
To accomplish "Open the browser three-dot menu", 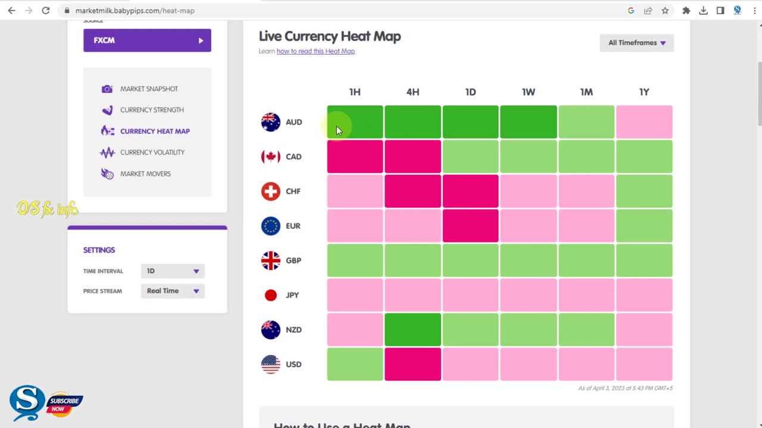I will [x=754, y=11].
